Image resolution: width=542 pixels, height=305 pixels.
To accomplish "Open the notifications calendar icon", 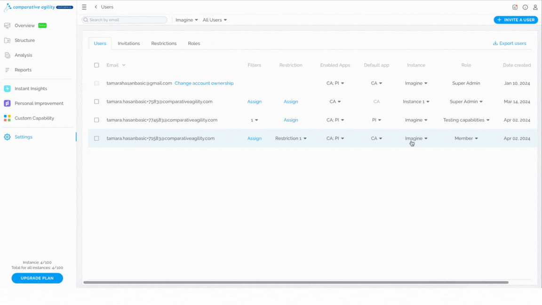I will tap(515, 7).
